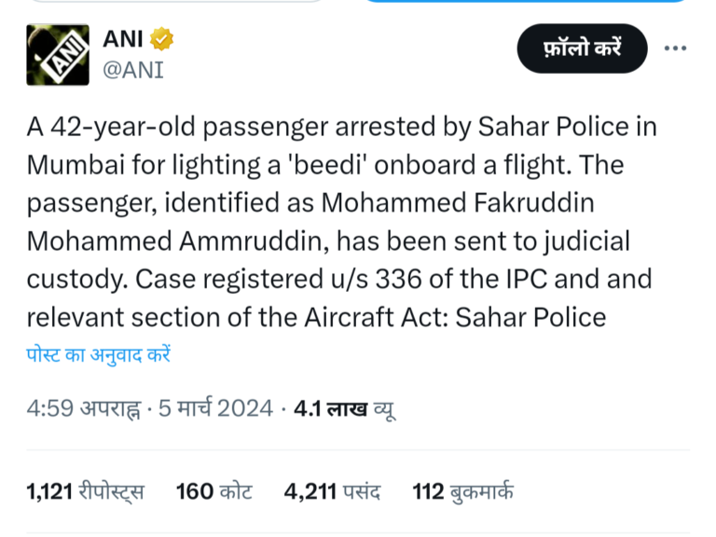The width and height of the screenshot is (716, 537).
Task: Open the 160 कोट quotes list
Action: 213,491
